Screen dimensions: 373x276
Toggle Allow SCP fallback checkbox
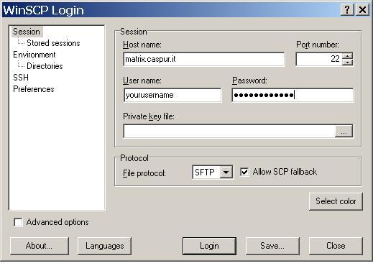[244, 172]
